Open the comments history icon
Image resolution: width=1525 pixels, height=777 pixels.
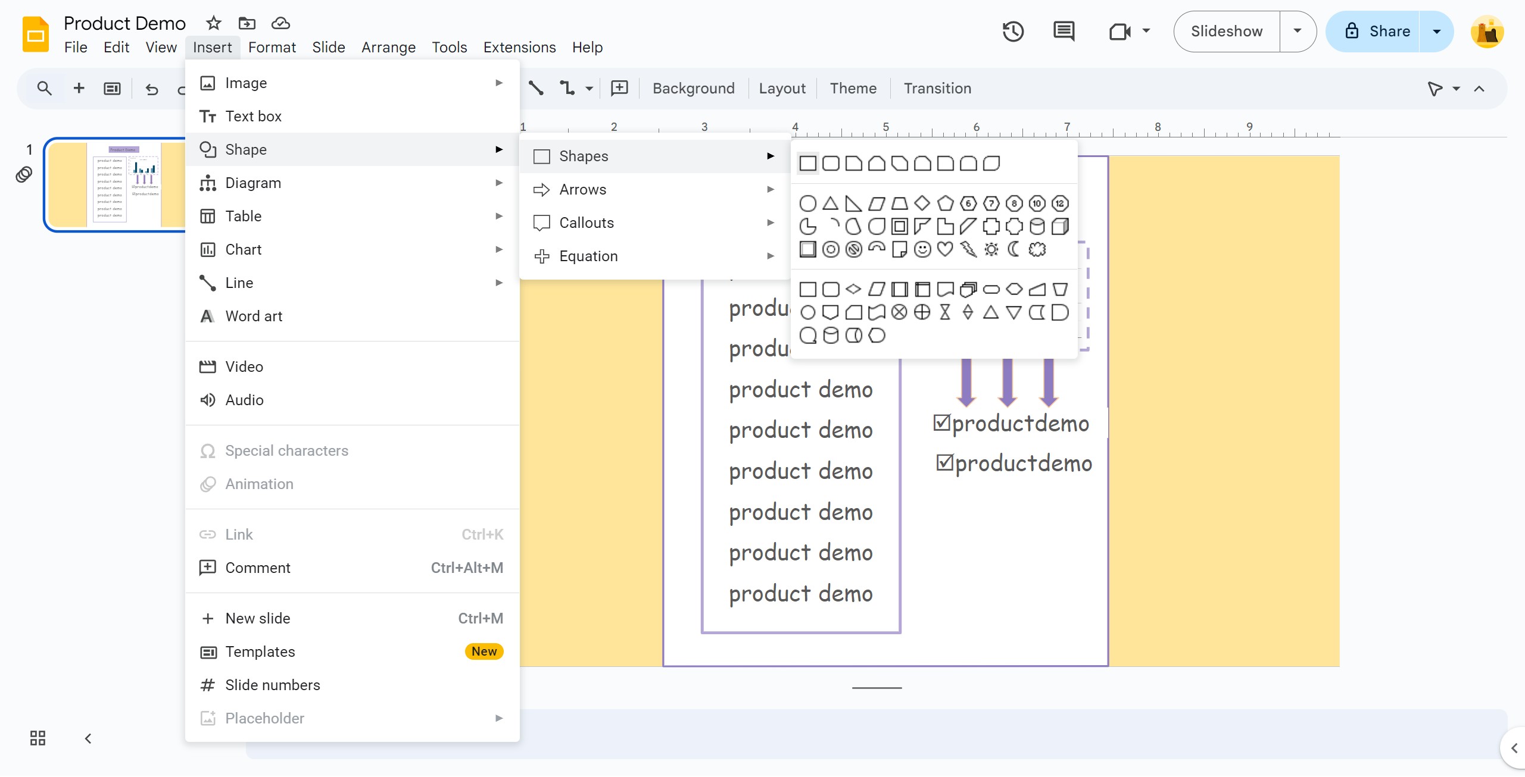(1064, 32)
